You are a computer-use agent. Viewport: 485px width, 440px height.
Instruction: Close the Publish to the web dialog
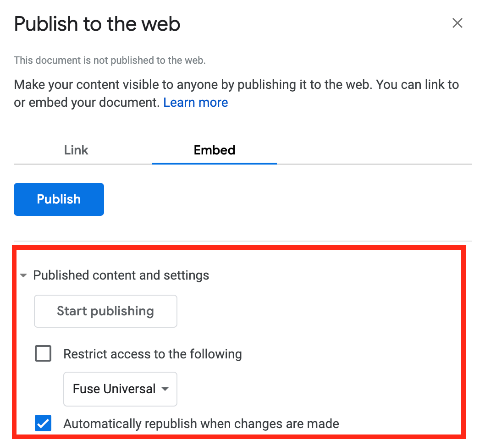click(x=457, y=23)
